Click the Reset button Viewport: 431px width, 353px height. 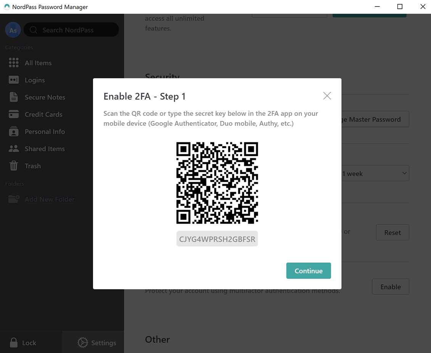[392, 232]
